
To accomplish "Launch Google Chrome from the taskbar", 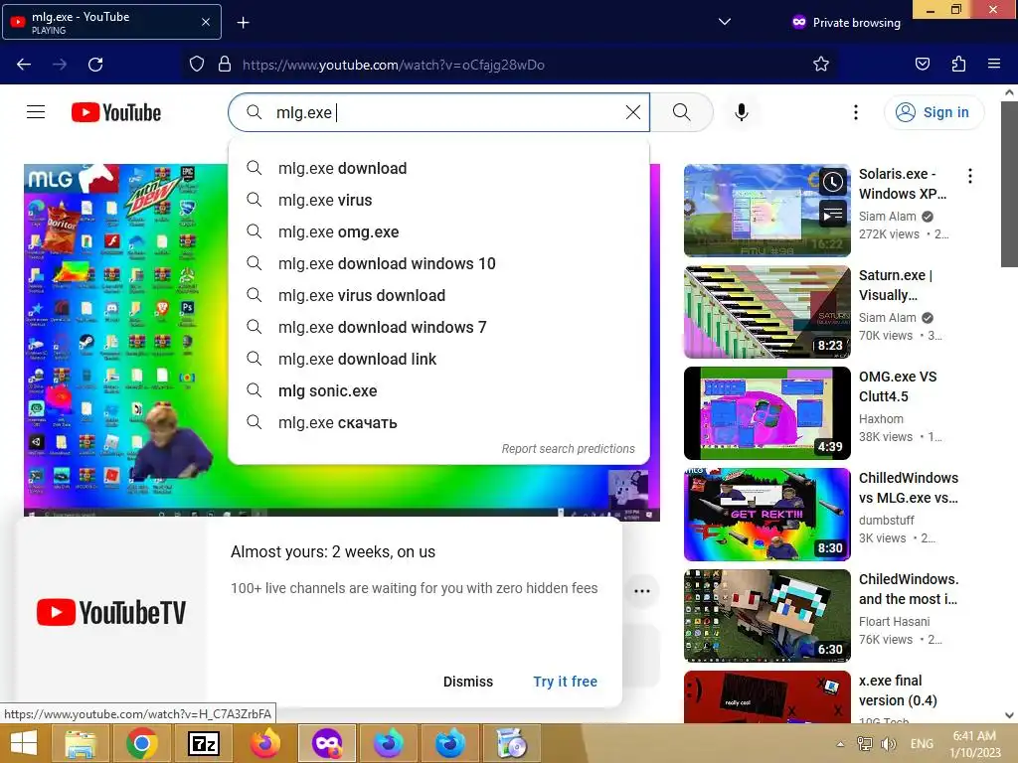I will 141,743.
